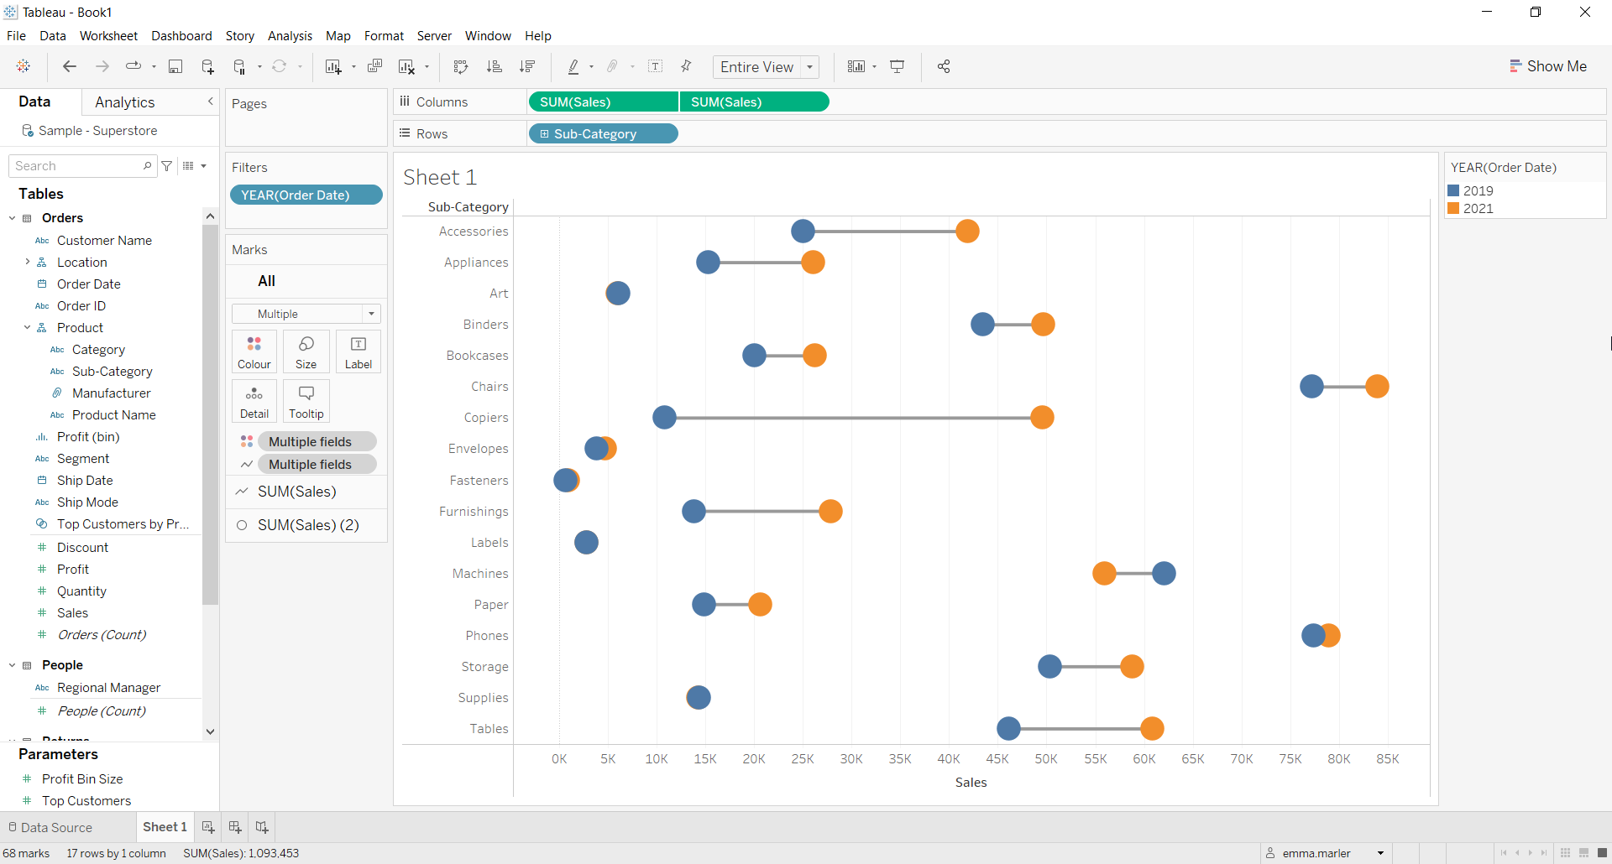The image size is (1612, 864).
Task: Click the YEAR(Order Date) filter pill
Action: coord(306,195)
